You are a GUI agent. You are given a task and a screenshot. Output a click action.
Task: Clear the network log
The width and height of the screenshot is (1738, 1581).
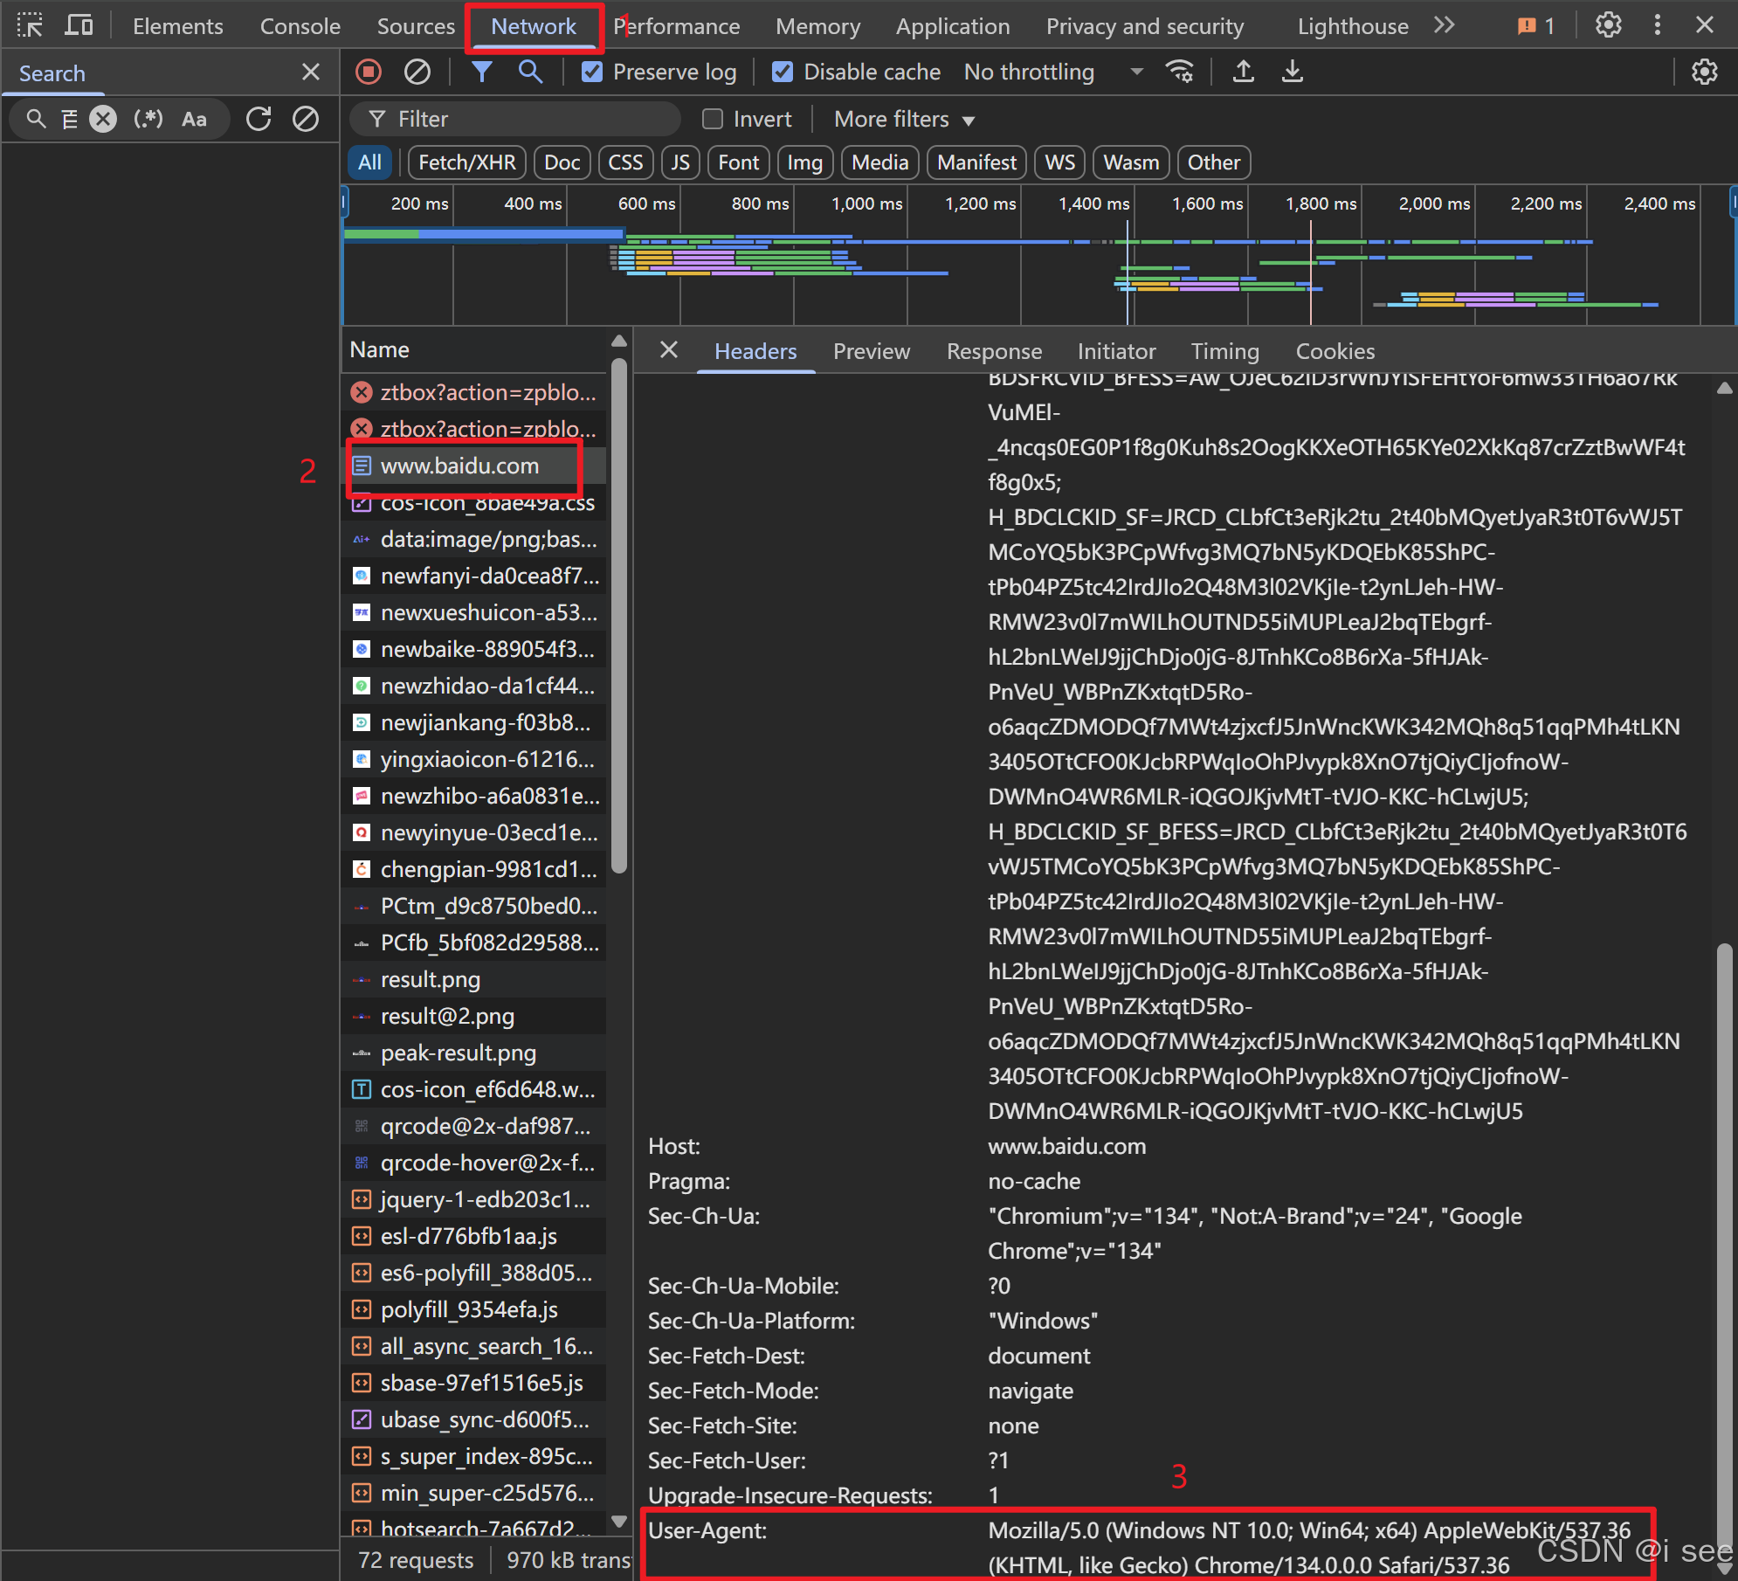tap(417, 72)
